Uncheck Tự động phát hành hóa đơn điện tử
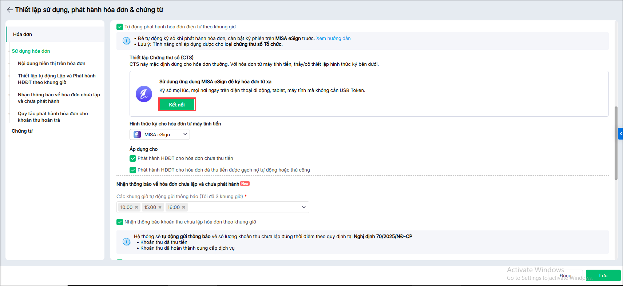 point(120,27)
